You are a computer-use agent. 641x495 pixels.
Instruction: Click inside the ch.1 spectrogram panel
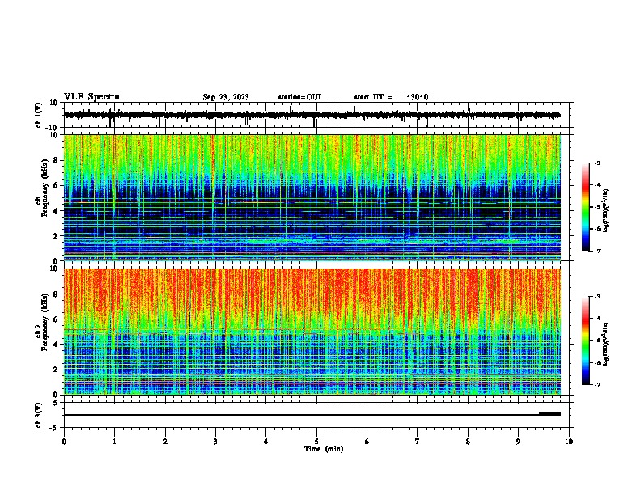click(312, 197)
